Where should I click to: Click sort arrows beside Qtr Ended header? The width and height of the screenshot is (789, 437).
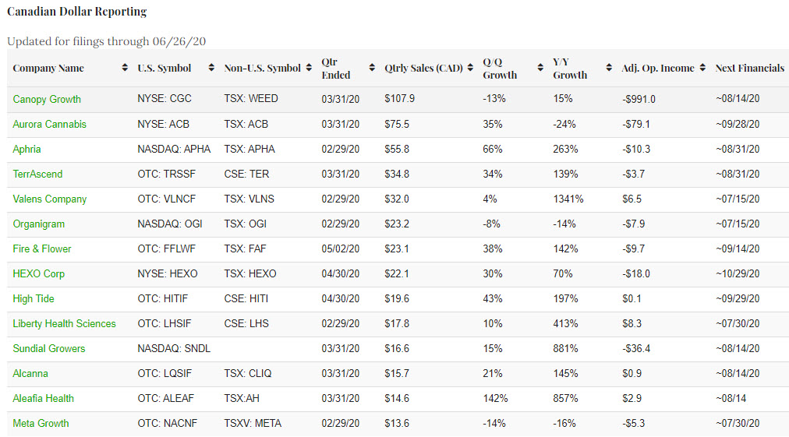pyautogui.click(x=372, y=69)
